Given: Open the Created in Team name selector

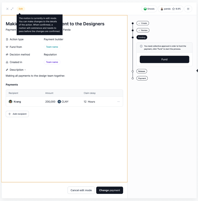Looking at the screenshot, I should (52, 62).
